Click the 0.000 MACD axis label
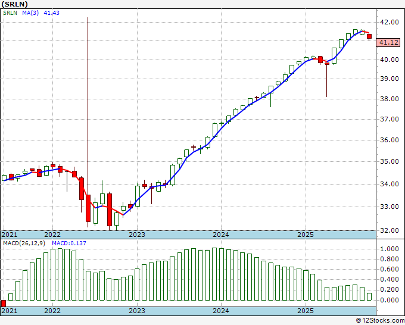 (390, 300)
